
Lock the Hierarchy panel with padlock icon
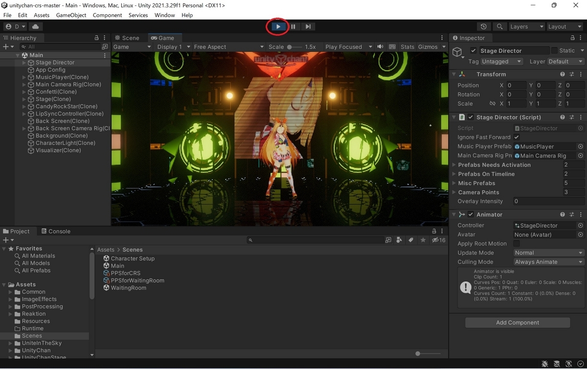point(96,38)
